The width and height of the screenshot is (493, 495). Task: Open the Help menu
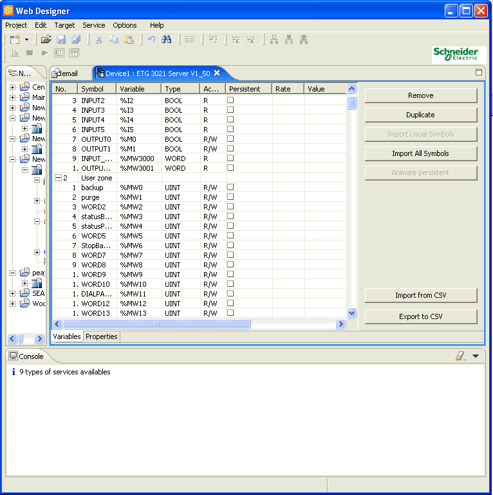(156, 25)
